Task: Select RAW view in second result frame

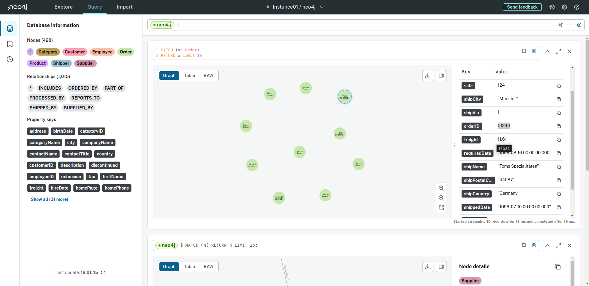Action: (x=209, y=267)
